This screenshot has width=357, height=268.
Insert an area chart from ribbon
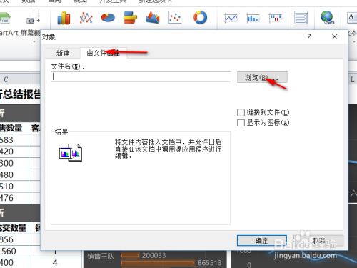pos(153,18)
